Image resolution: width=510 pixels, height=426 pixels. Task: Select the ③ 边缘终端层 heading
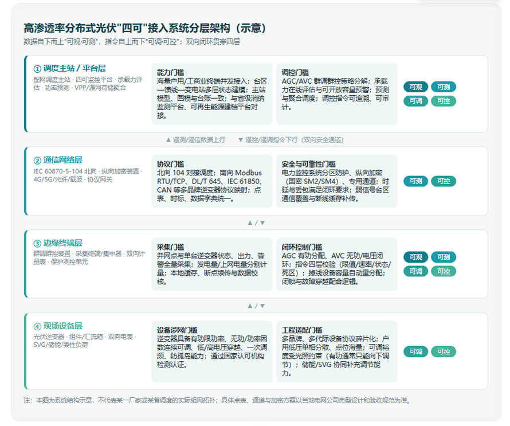(57, 243)
